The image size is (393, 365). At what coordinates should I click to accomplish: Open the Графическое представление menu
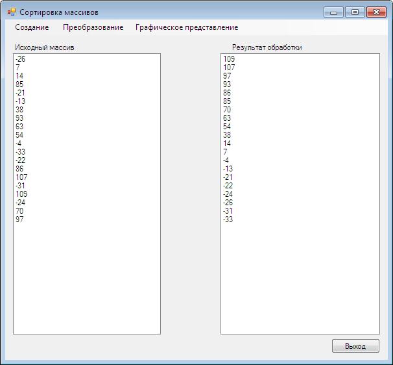click(187, 27)
